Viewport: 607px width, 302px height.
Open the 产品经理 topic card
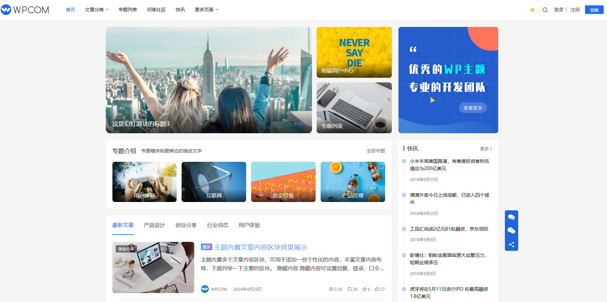[353, 182]
